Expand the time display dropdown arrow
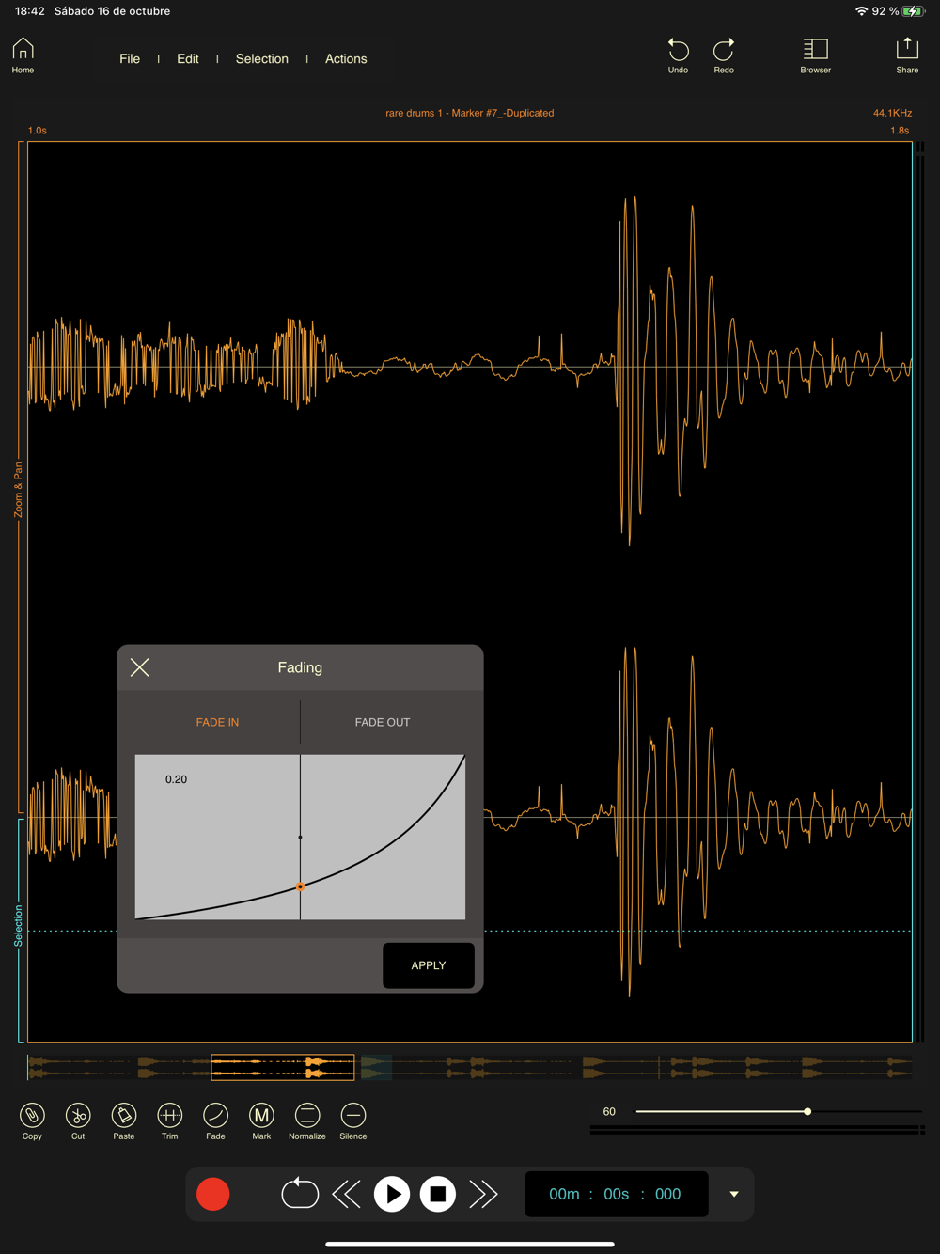The width and height of the screenshot is (940, 1254). 734,1195
